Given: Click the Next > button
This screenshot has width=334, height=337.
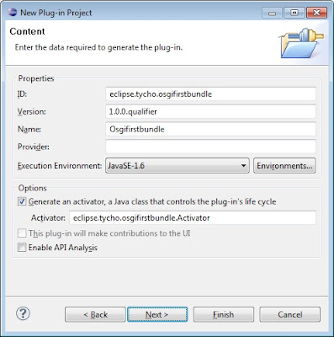Looking at the screenshot, I should [157, 314].
